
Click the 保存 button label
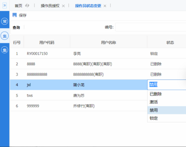[x=23, y=15]
